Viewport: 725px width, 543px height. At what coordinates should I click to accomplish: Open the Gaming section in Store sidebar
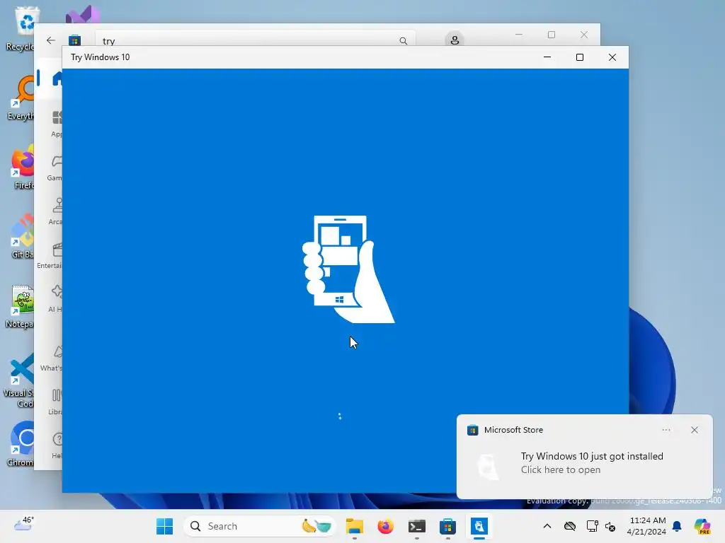tap(55, 168)
